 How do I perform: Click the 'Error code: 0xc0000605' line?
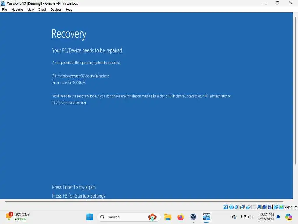[69, 83]
